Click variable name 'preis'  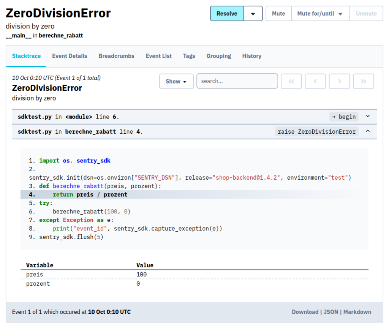click(35, 275)
